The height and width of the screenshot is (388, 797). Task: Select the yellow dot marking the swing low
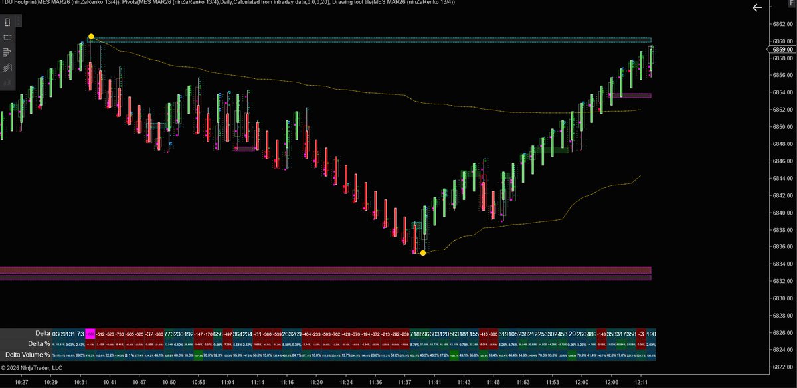click(423, 253)
